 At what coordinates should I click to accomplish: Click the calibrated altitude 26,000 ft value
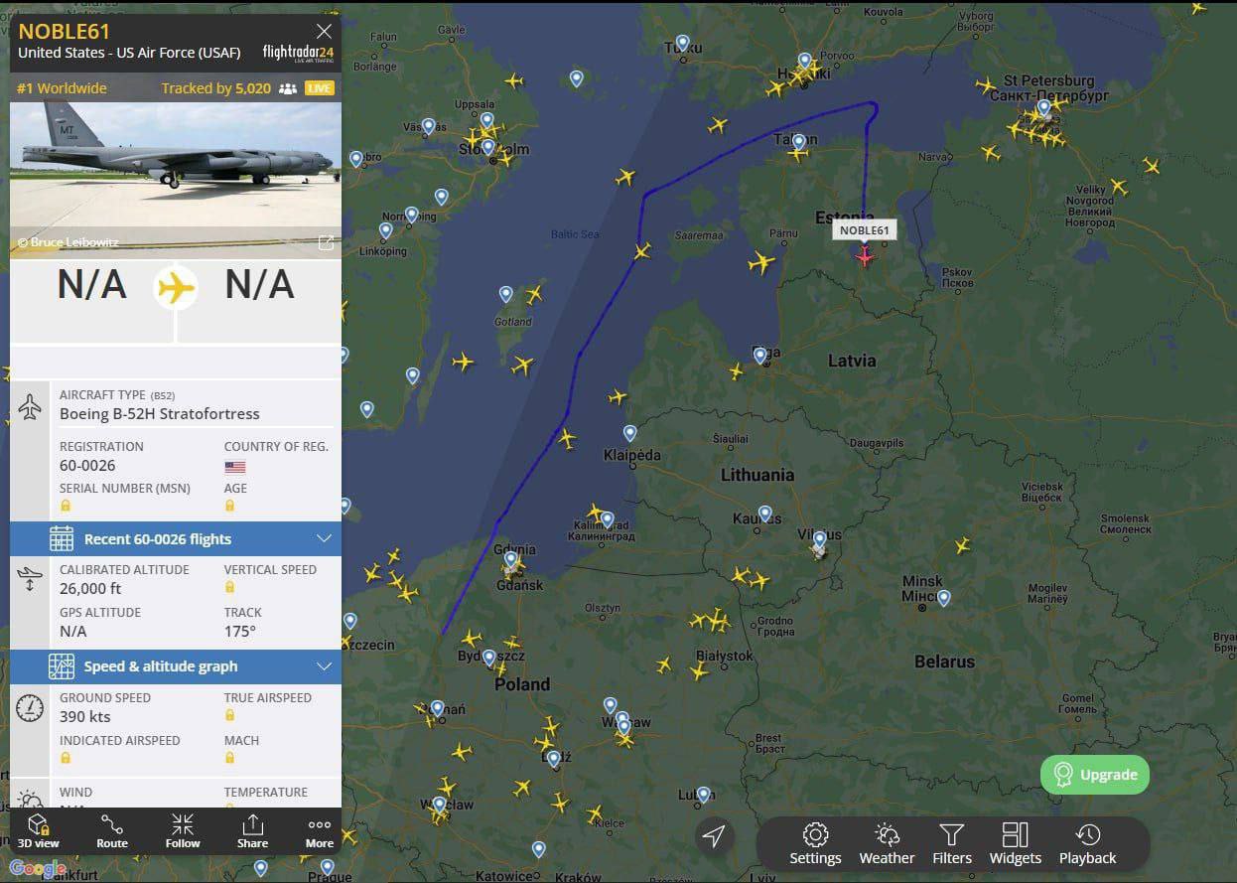coord(90,588)
